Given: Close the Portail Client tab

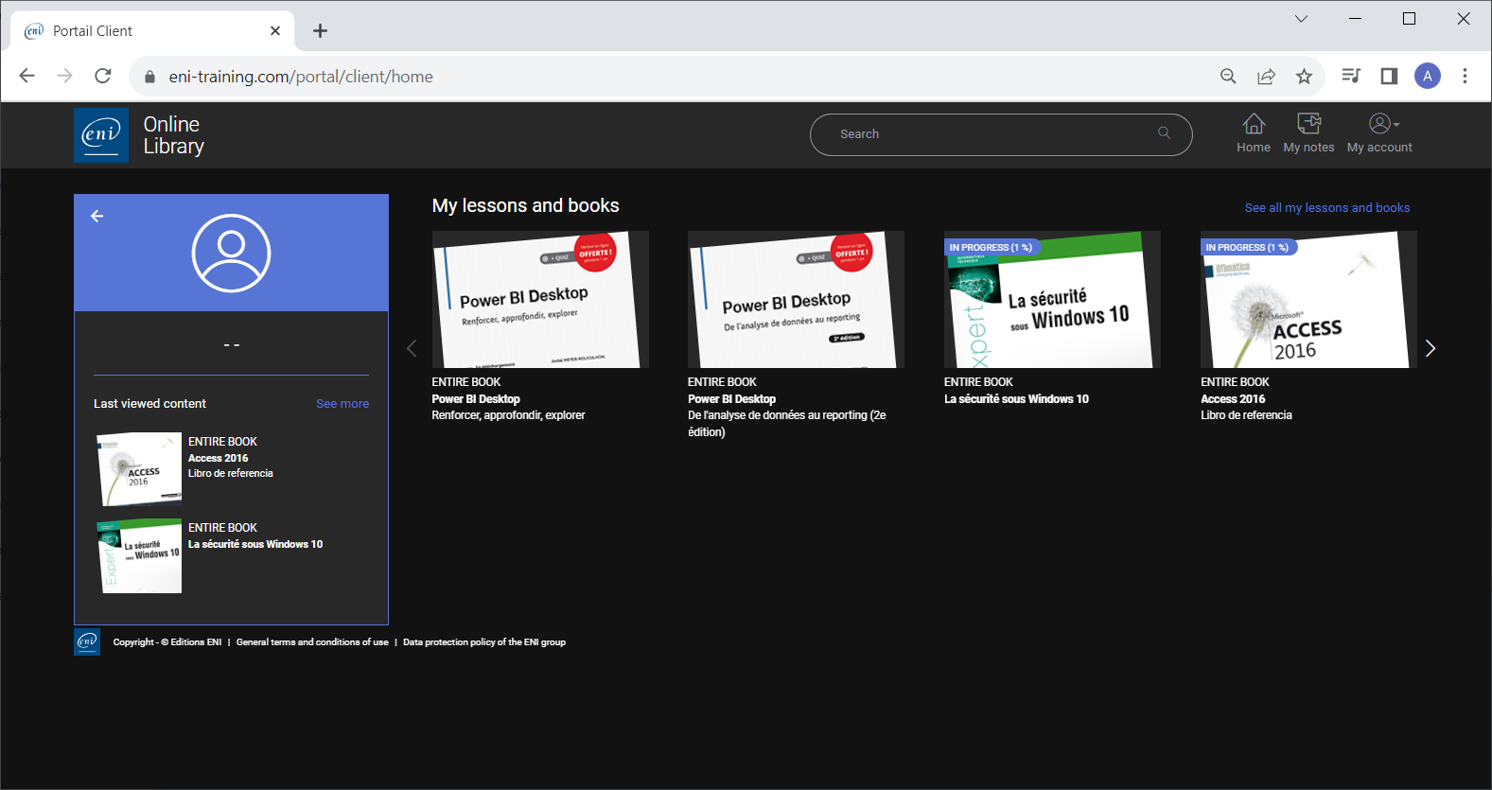Looking at the screenshot, I should click(x=275, y=30).
